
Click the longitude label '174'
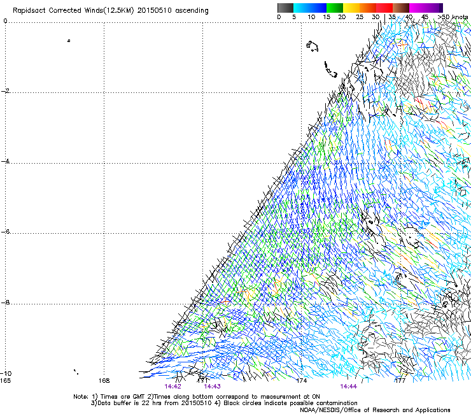[301, 381]
